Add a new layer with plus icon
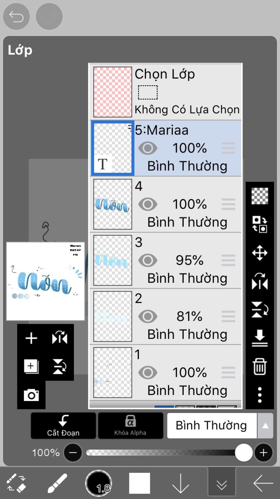The image size is (280, 499). [x=31, y=338]
